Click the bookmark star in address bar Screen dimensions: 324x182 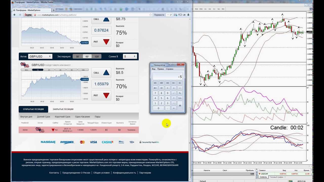tap(151, 15)
